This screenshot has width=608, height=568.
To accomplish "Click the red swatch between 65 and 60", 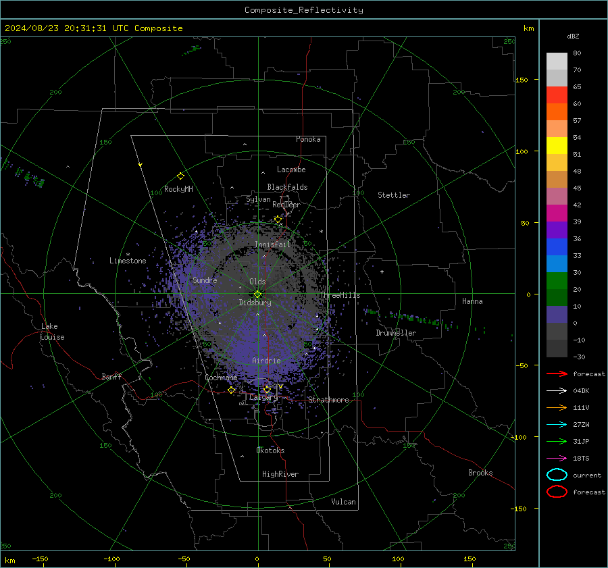I will click(x=557, y=95).
